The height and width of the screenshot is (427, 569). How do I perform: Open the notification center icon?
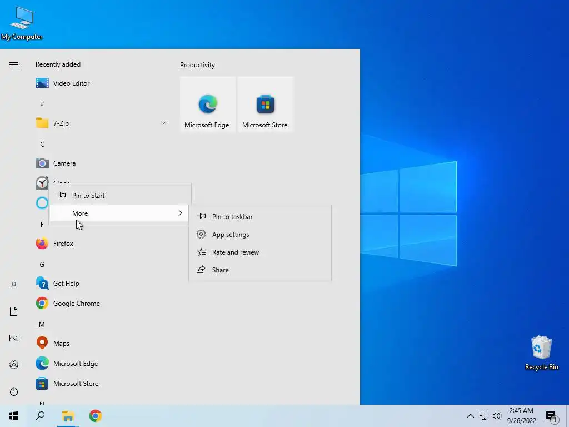tap(551, 416)
